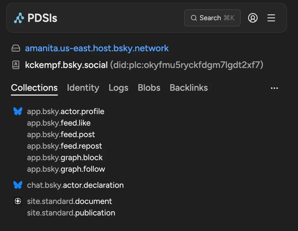Open amanita.us-east.host.bsky.network link

click(x=97, y=48)
